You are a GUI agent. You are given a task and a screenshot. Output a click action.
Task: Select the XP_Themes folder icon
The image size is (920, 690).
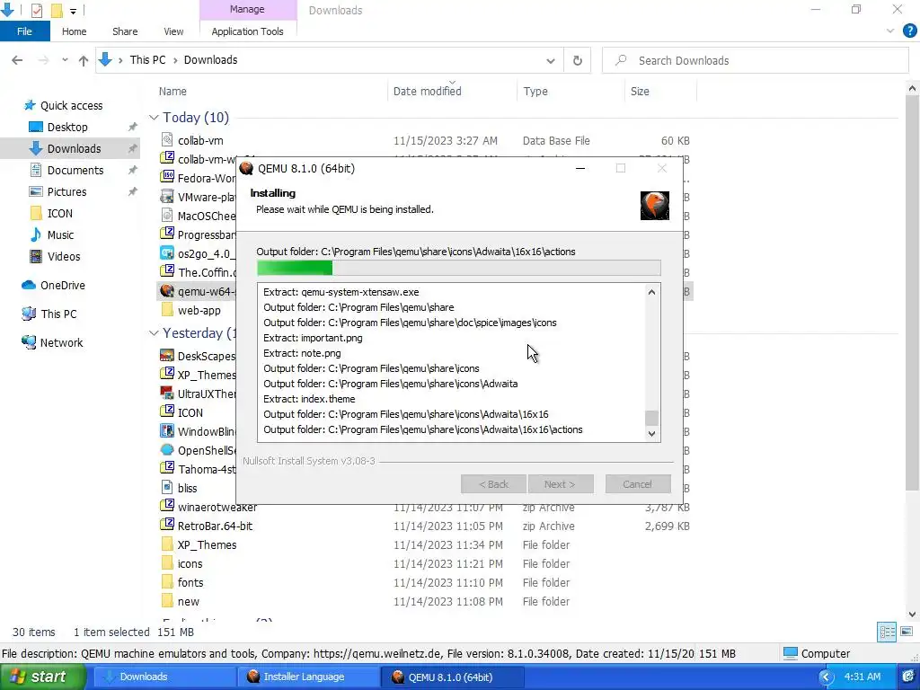click(x=167, y=544)
